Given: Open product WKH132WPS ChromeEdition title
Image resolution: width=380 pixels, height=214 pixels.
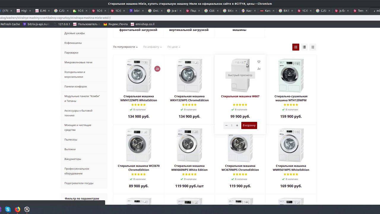Looking at the screenshot, I should (189, 98).
